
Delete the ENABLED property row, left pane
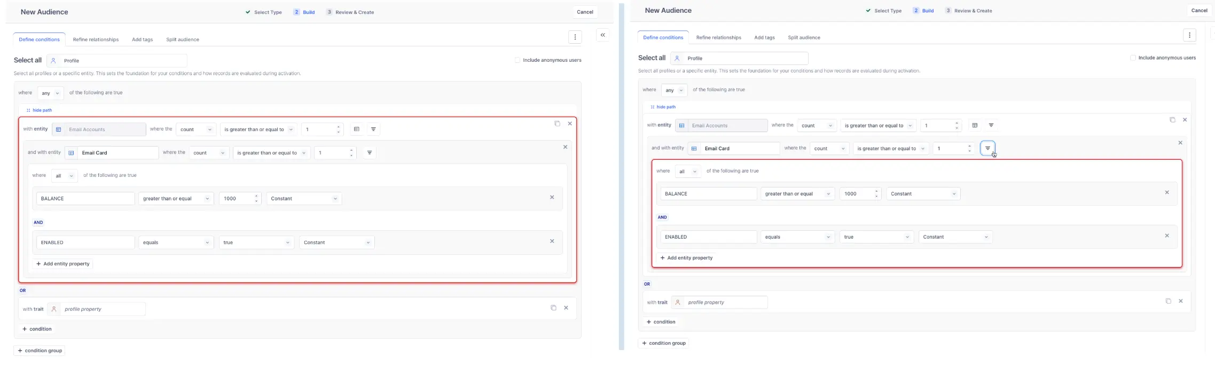coord(552,241)
